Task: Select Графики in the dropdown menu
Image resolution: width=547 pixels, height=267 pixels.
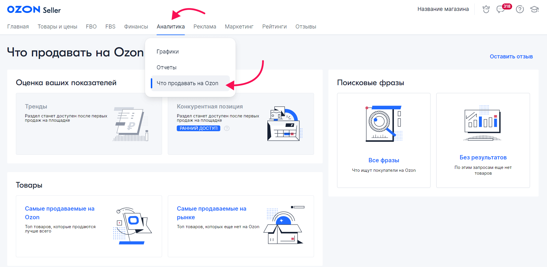Action: (x=190, y=52)
